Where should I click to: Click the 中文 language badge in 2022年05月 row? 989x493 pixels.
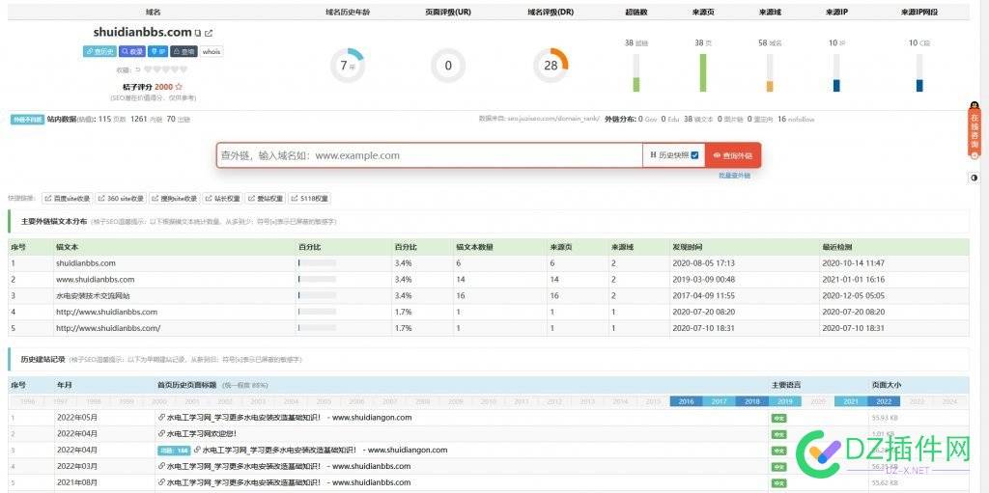coord(779,418)
